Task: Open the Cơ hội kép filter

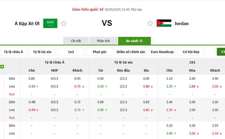Action: 191,52
